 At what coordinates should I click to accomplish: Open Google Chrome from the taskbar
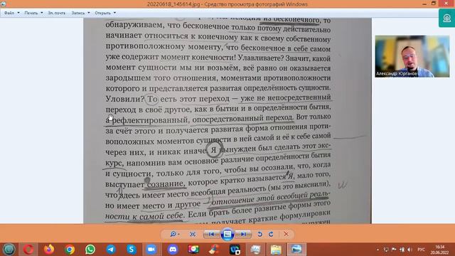pyautogui.click(x=70, y=249)
